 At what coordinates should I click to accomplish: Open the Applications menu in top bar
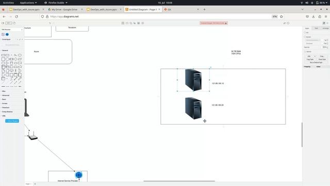tap(28, 3)
